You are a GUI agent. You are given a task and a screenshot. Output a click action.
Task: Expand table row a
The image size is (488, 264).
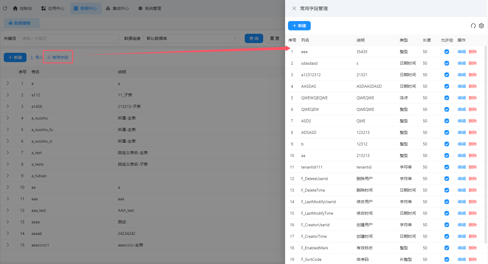click(8, 83)
